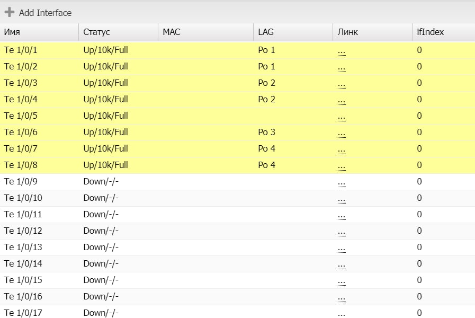This screenshot has height=318, width=475.
Task: Click Down/-/- status of Te 1/0/12
Action: (x=101, y=231)
